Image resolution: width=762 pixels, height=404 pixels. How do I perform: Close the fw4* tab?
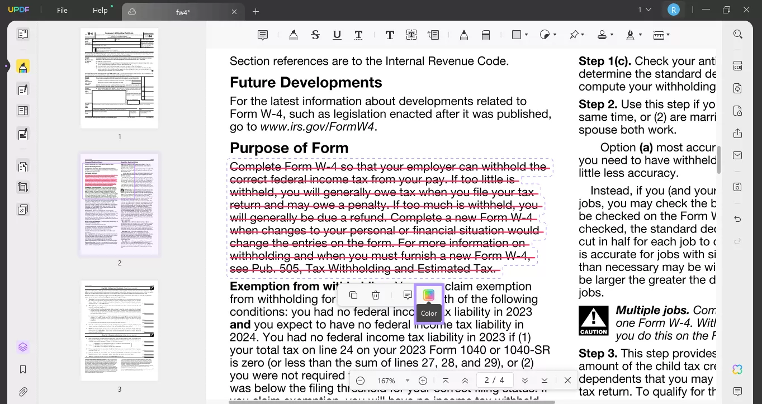(234, 12)
